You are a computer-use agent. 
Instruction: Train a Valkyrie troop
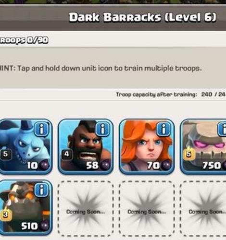point(147,146)
